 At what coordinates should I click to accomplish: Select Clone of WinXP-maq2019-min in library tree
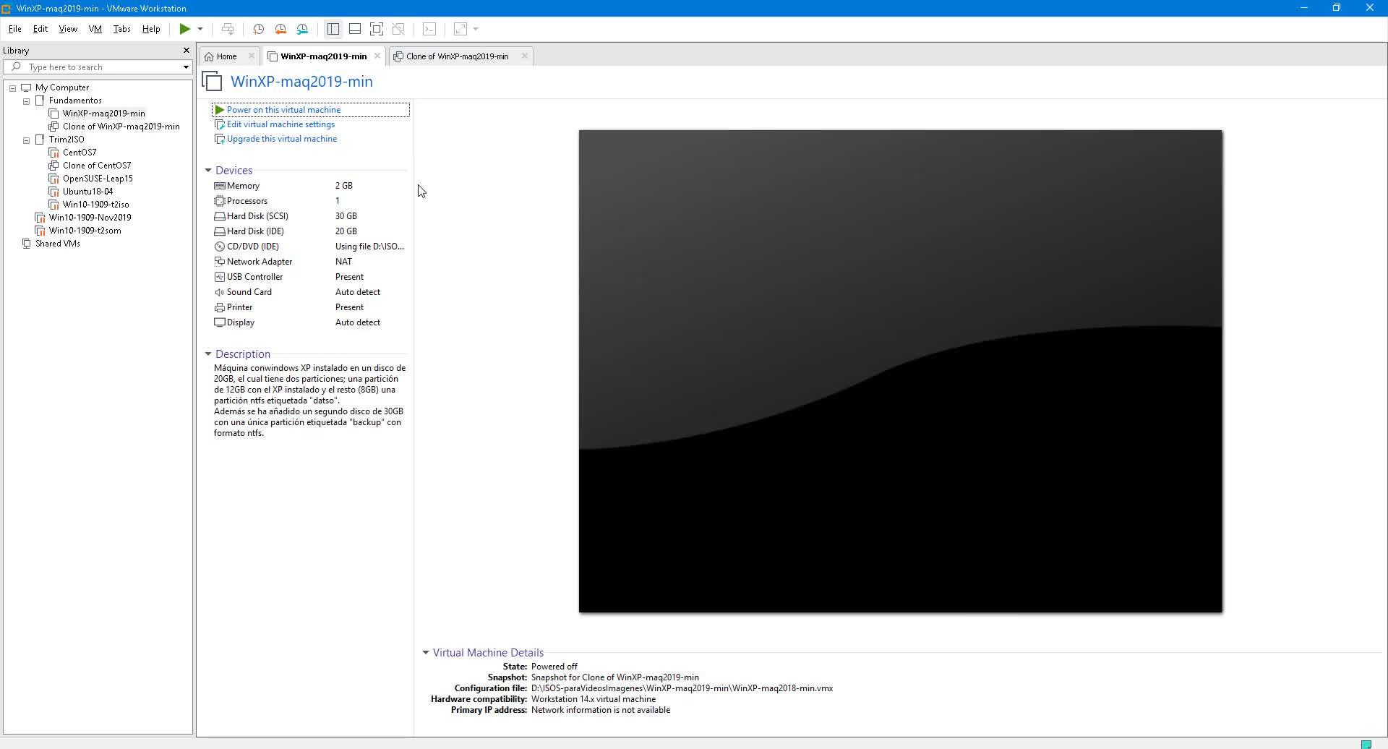121,127
